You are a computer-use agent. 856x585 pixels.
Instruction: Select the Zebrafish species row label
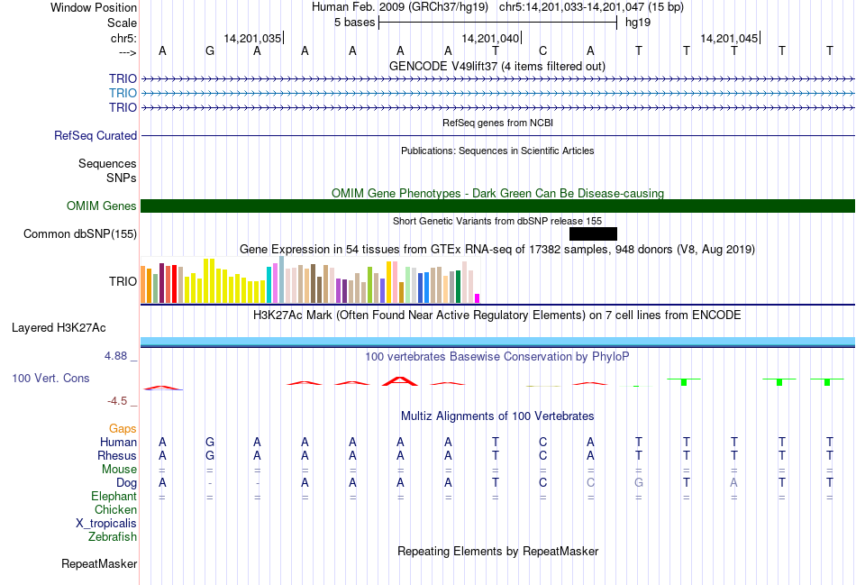[x=113, y=537]
